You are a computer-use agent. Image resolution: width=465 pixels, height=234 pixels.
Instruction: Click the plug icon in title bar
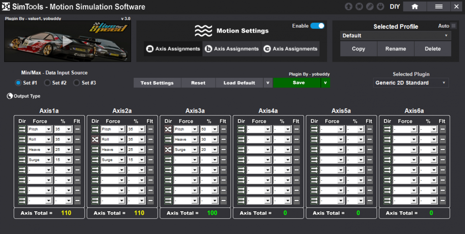pyautogui.click(x=380, y=6)
